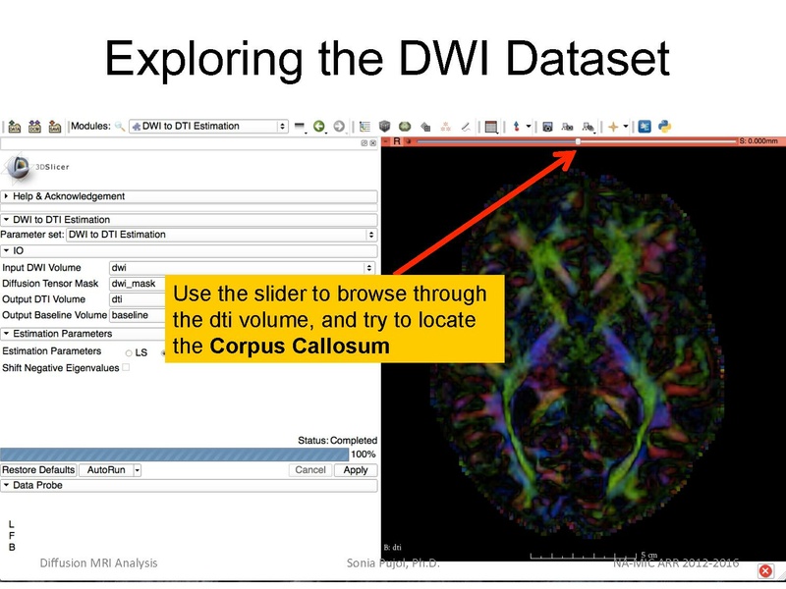Click the red slice offset slider handle

click(x=578, y=142)
